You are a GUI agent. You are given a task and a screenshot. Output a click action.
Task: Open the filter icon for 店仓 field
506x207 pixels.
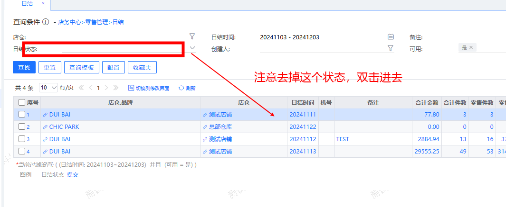192,36
